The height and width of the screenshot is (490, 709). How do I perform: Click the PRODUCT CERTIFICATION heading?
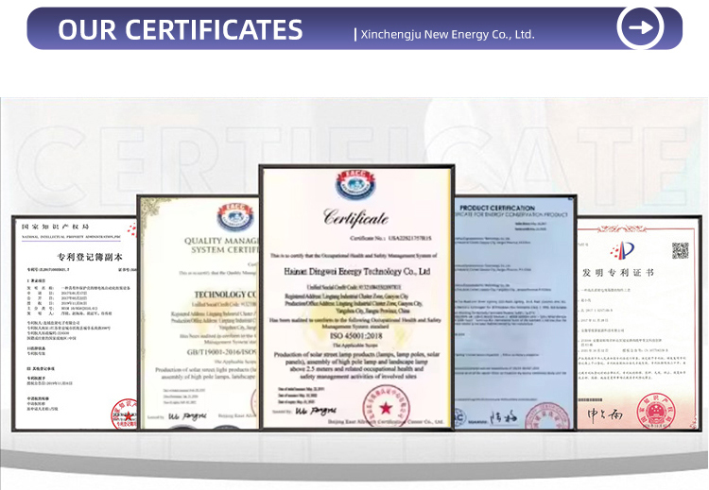(x=497, y=208)
